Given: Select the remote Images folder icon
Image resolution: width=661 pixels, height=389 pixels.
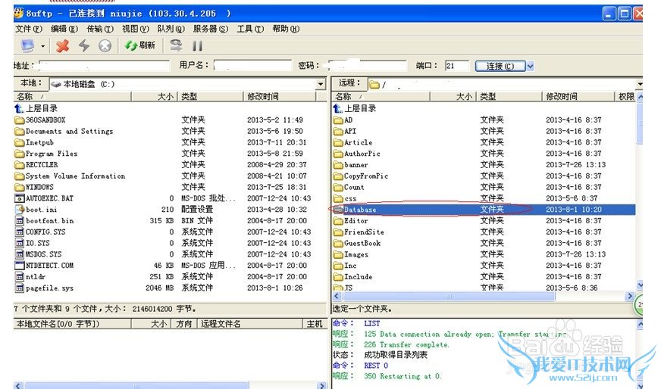Looking at the screenshot, I should (338, 254).
